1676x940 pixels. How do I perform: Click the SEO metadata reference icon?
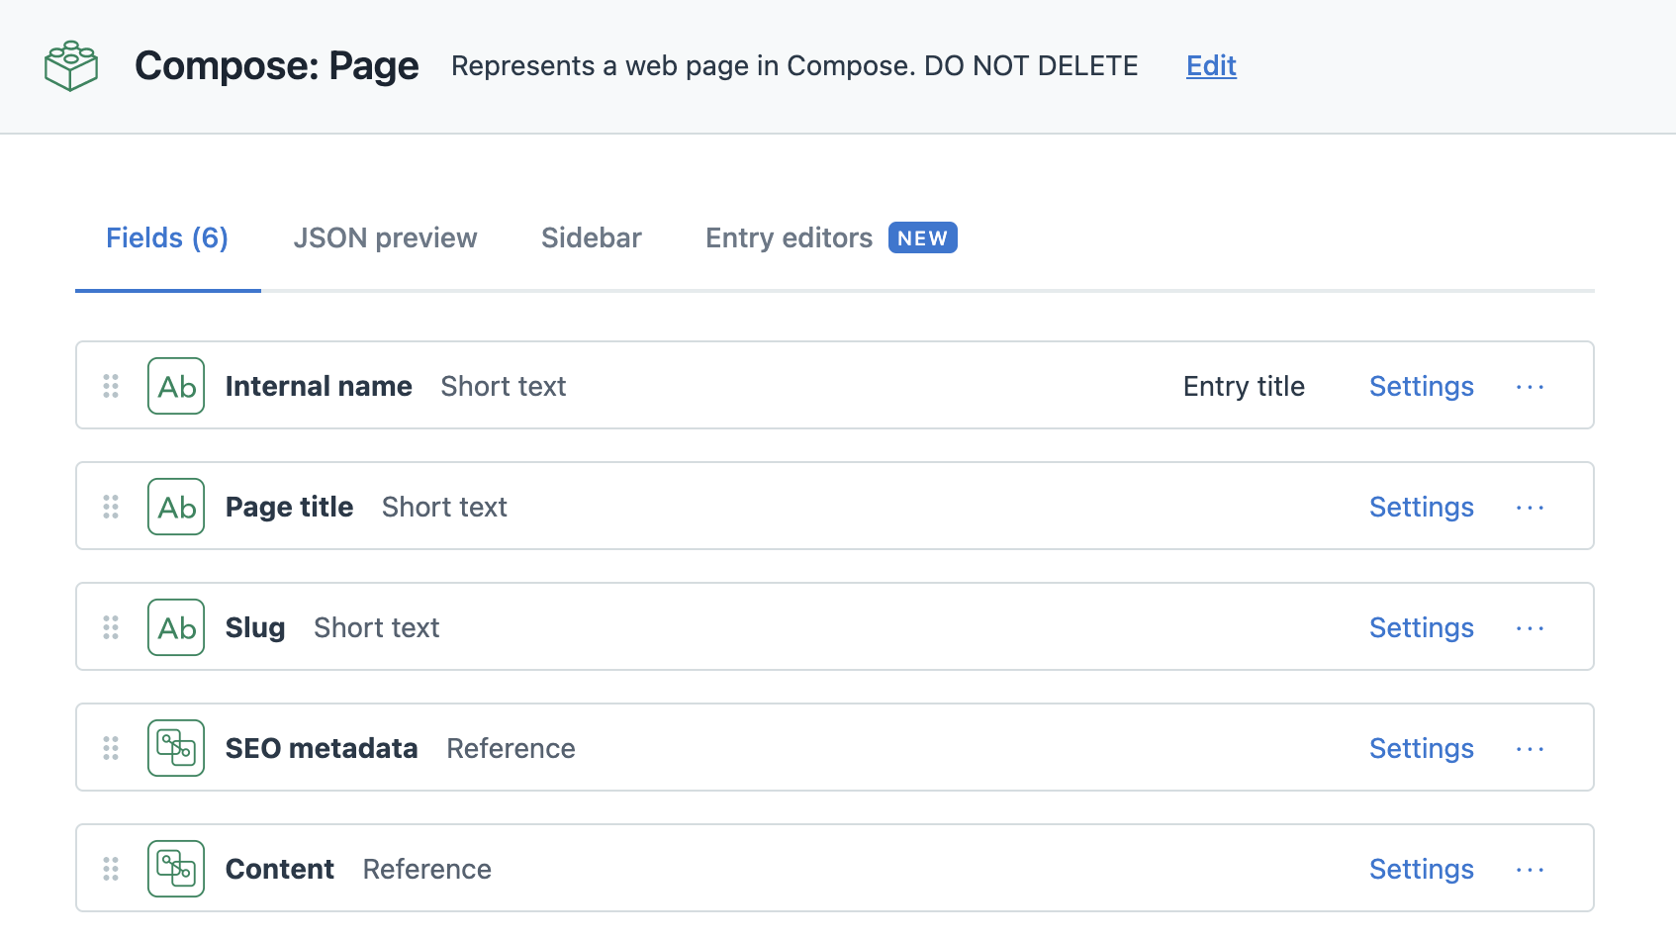coord(176,748)
